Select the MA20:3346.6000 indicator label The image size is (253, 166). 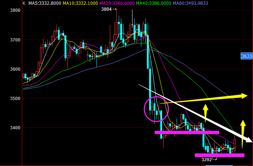117,3
